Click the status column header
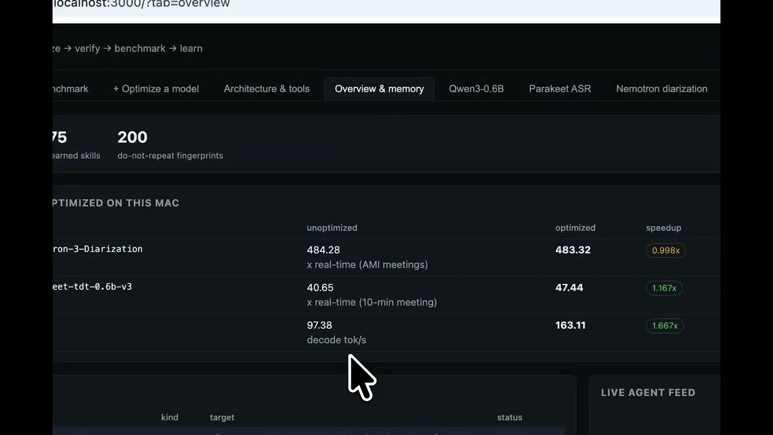 coord(509,417)
